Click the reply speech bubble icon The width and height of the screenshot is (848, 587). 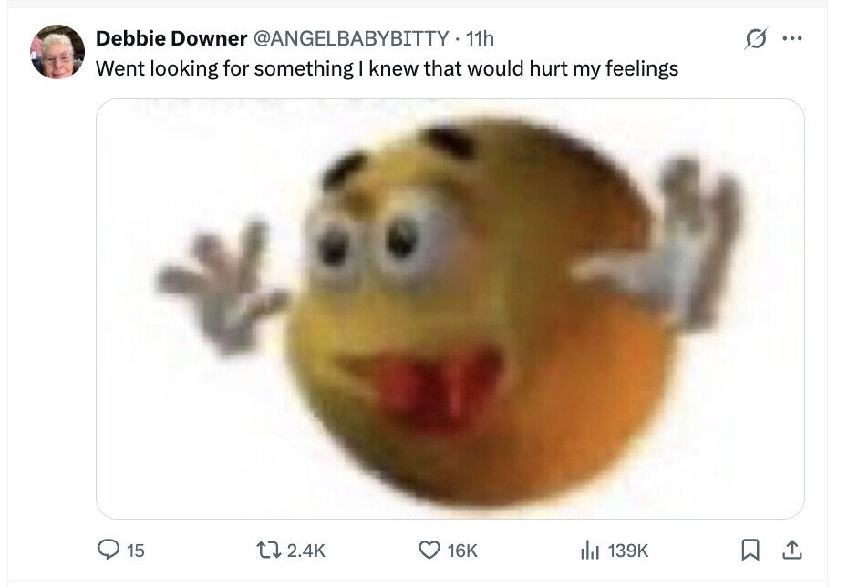click(x=109, y=550)
